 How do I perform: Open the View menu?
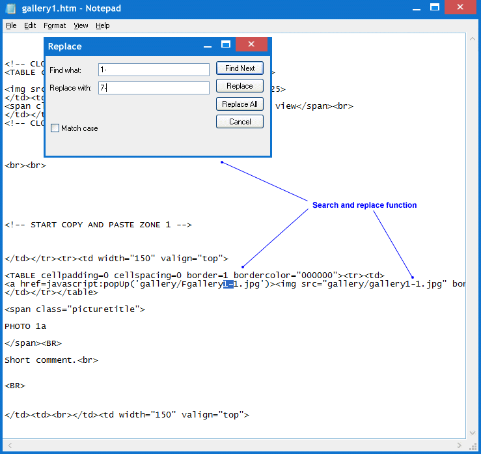81,25
